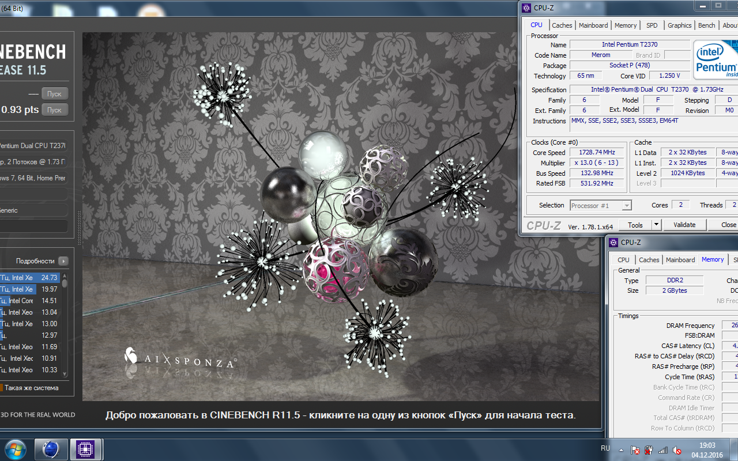Click the Package value Socket P (478)
This screenshot has height=461, width=738.
(x=630, y=65)
